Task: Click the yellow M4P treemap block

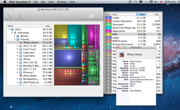Action: click(61, 32)
